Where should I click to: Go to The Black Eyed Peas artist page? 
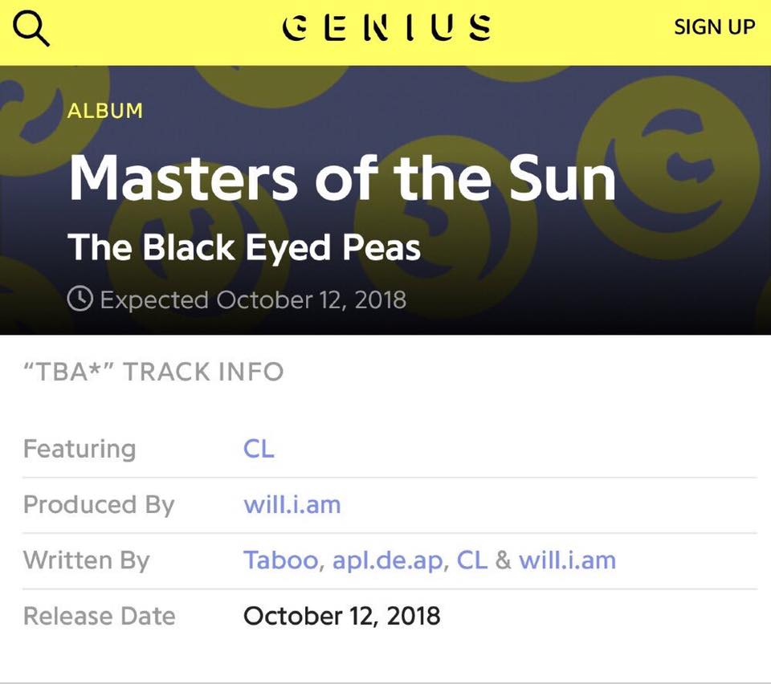coord(244,246)
